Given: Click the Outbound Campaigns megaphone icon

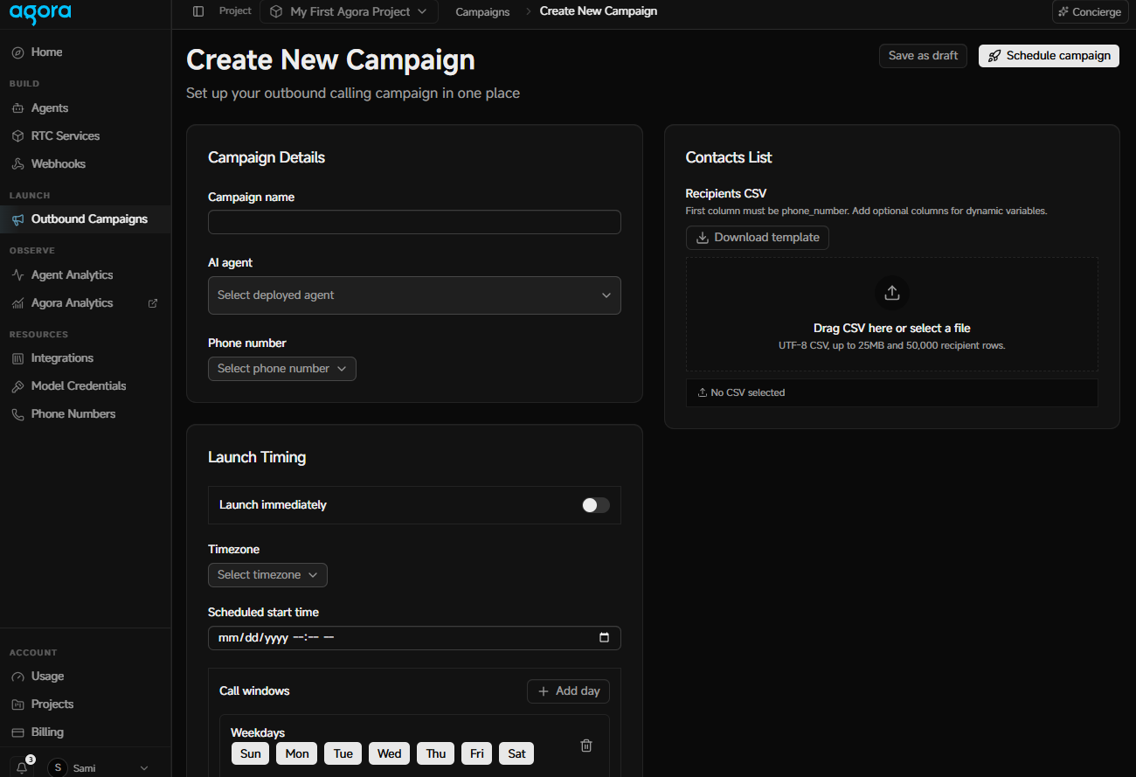Looking at the screenshot, I should click(17, 219).
